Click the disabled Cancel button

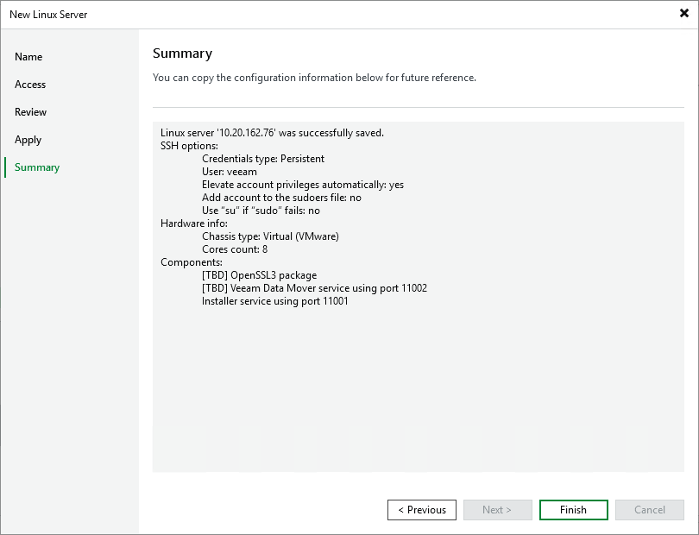click(x=649, y=510)
